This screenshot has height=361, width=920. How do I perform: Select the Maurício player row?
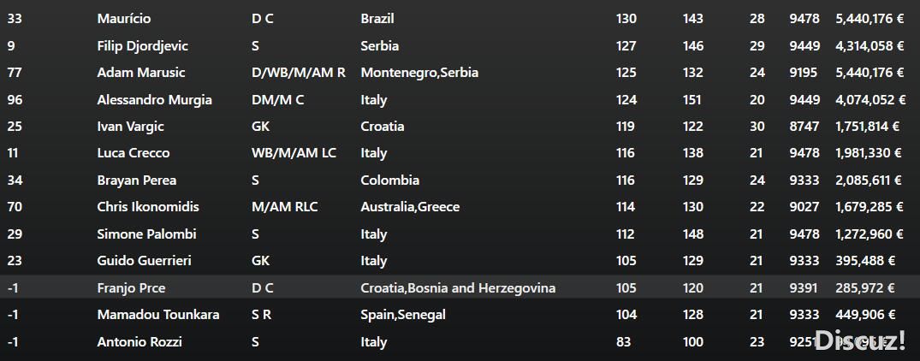click(460, 19)
